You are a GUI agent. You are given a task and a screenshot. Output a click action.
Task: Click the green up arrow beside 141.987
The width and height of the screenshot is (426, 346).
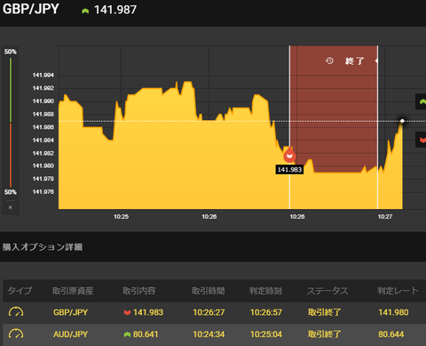85,12
